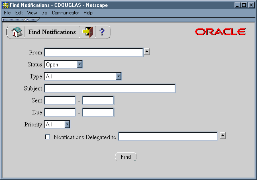
Task: Click the Oracle logo
Action: click(x=220, y=32)
